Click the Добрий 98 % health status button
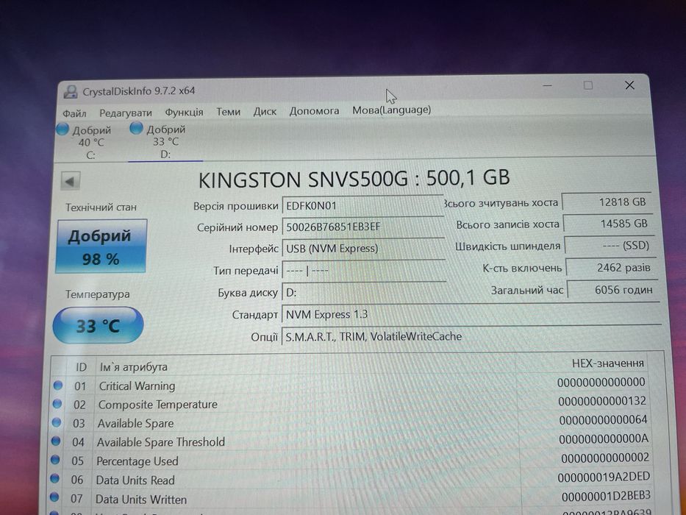This screenshot has height=515, width=686. pos(101,246)
